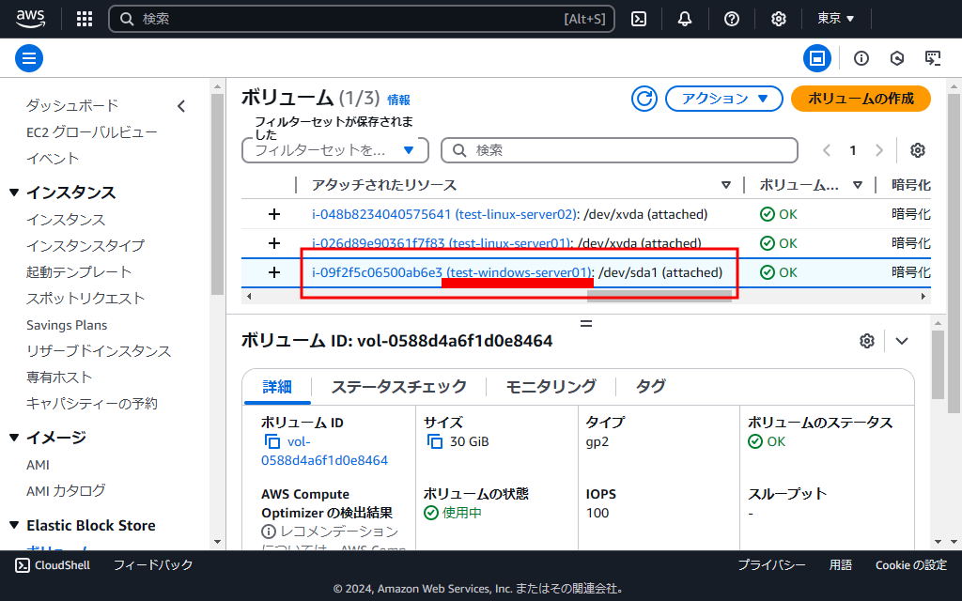Click the screen tutorial icon at far right

[933, 58]
